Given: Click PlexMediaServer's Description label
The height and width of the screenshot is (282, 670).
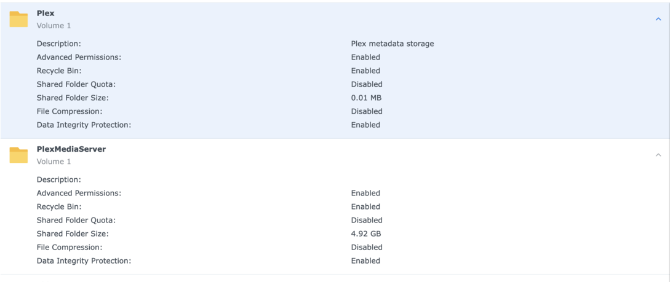Looking at the screenshot, I should pyautogui.click(x=58, y=179).
